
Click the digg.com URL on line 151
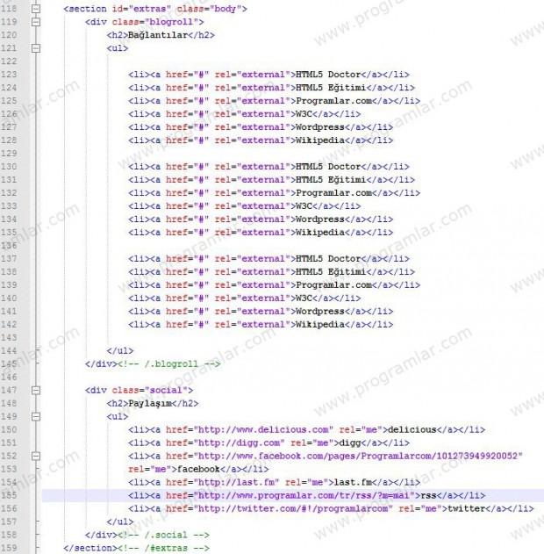click(x=239, y=442)
